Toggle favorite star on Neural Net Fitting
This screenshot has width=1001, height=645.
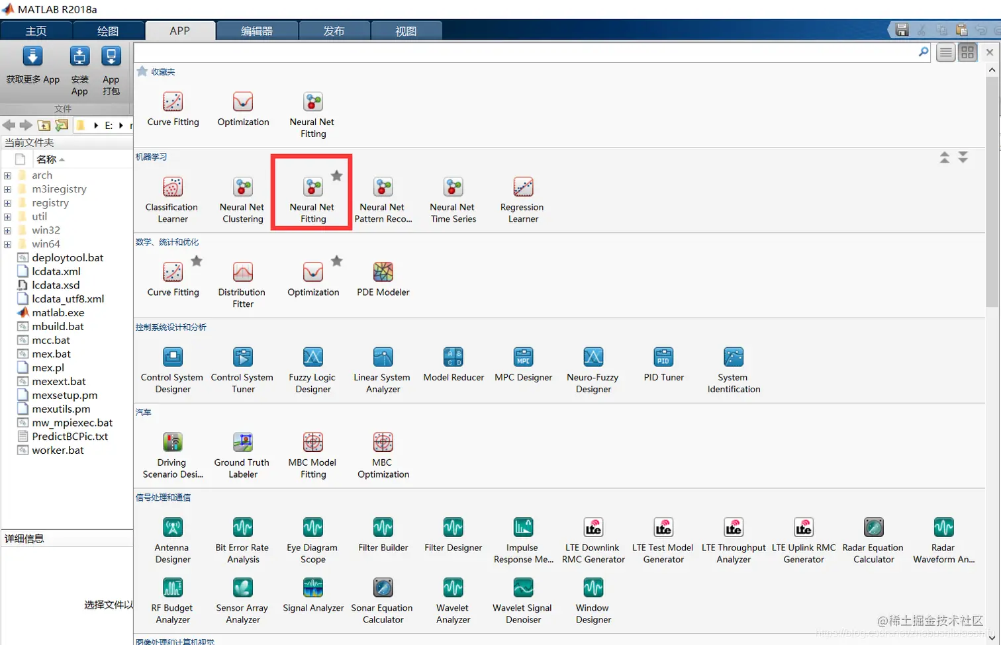pos(337,176)
